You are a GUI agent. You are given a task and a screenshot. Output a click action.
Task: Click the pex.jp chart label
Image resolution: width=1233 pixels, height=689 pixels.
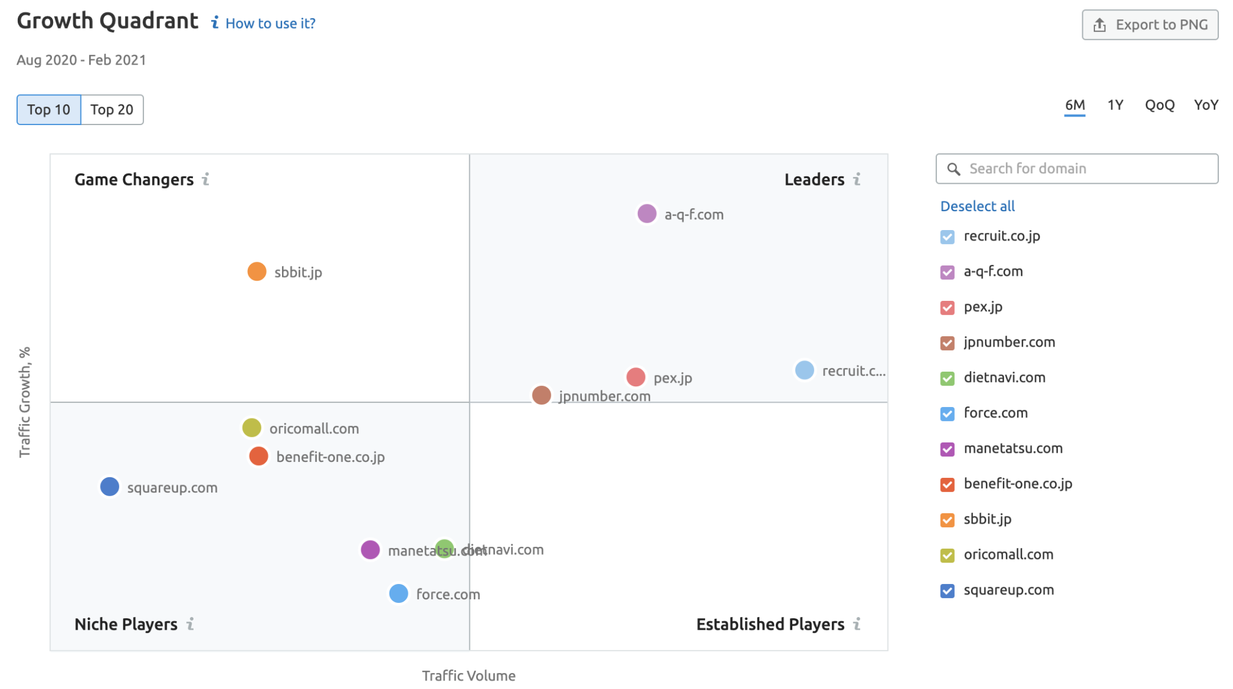tap(673, 378)
